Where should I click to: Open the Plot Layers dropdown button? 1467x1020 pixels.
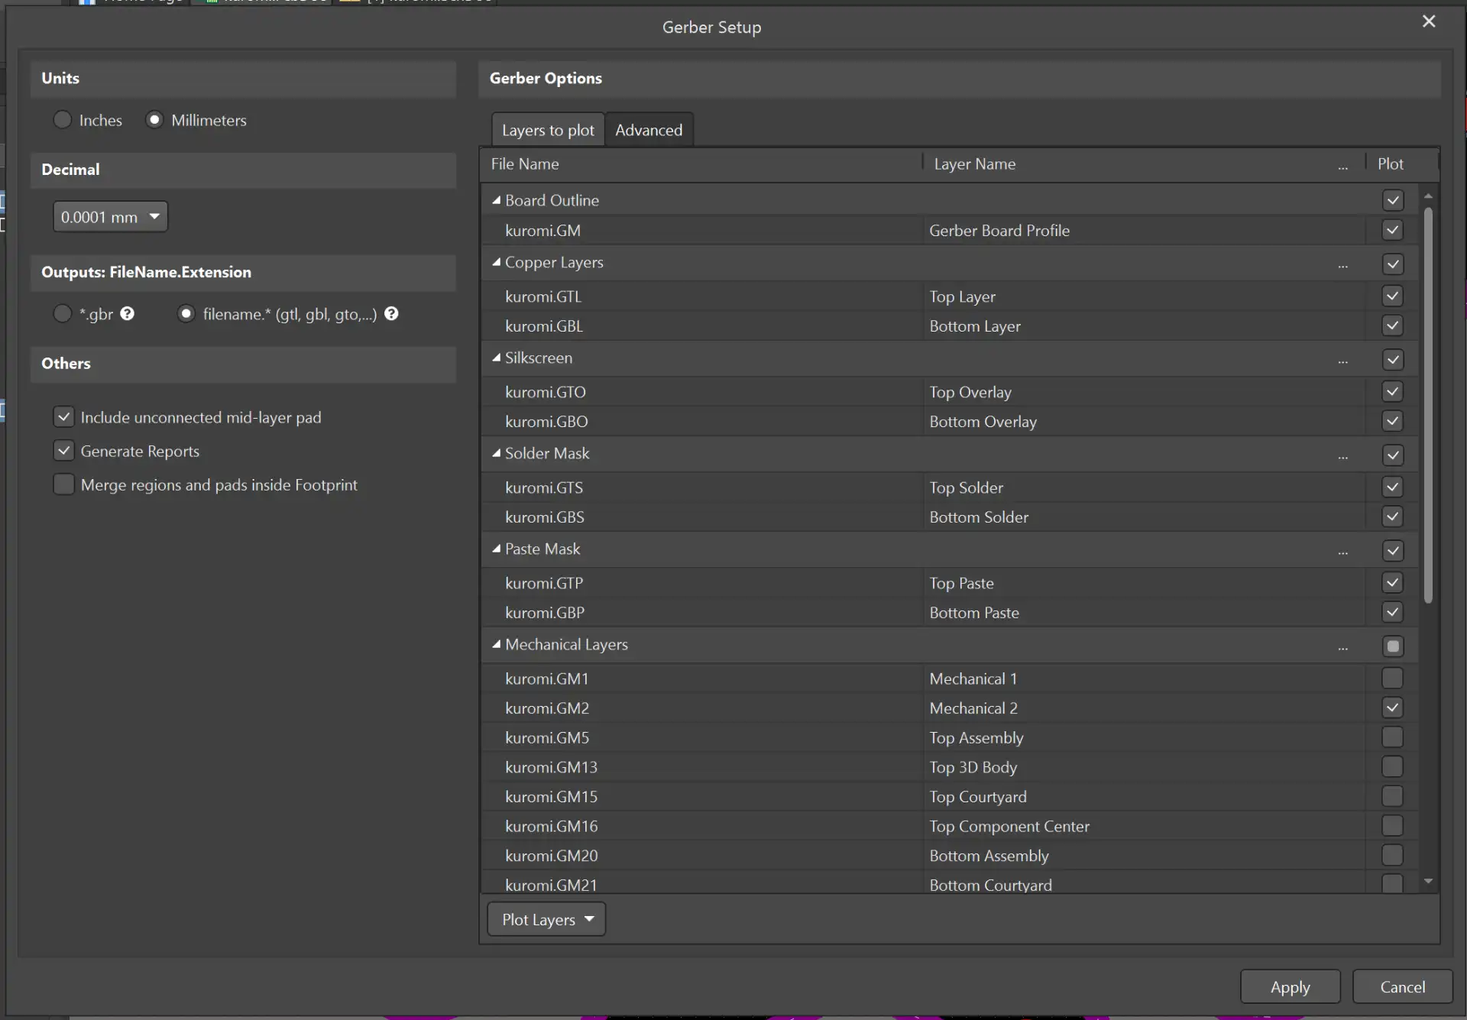pos(546,919)
